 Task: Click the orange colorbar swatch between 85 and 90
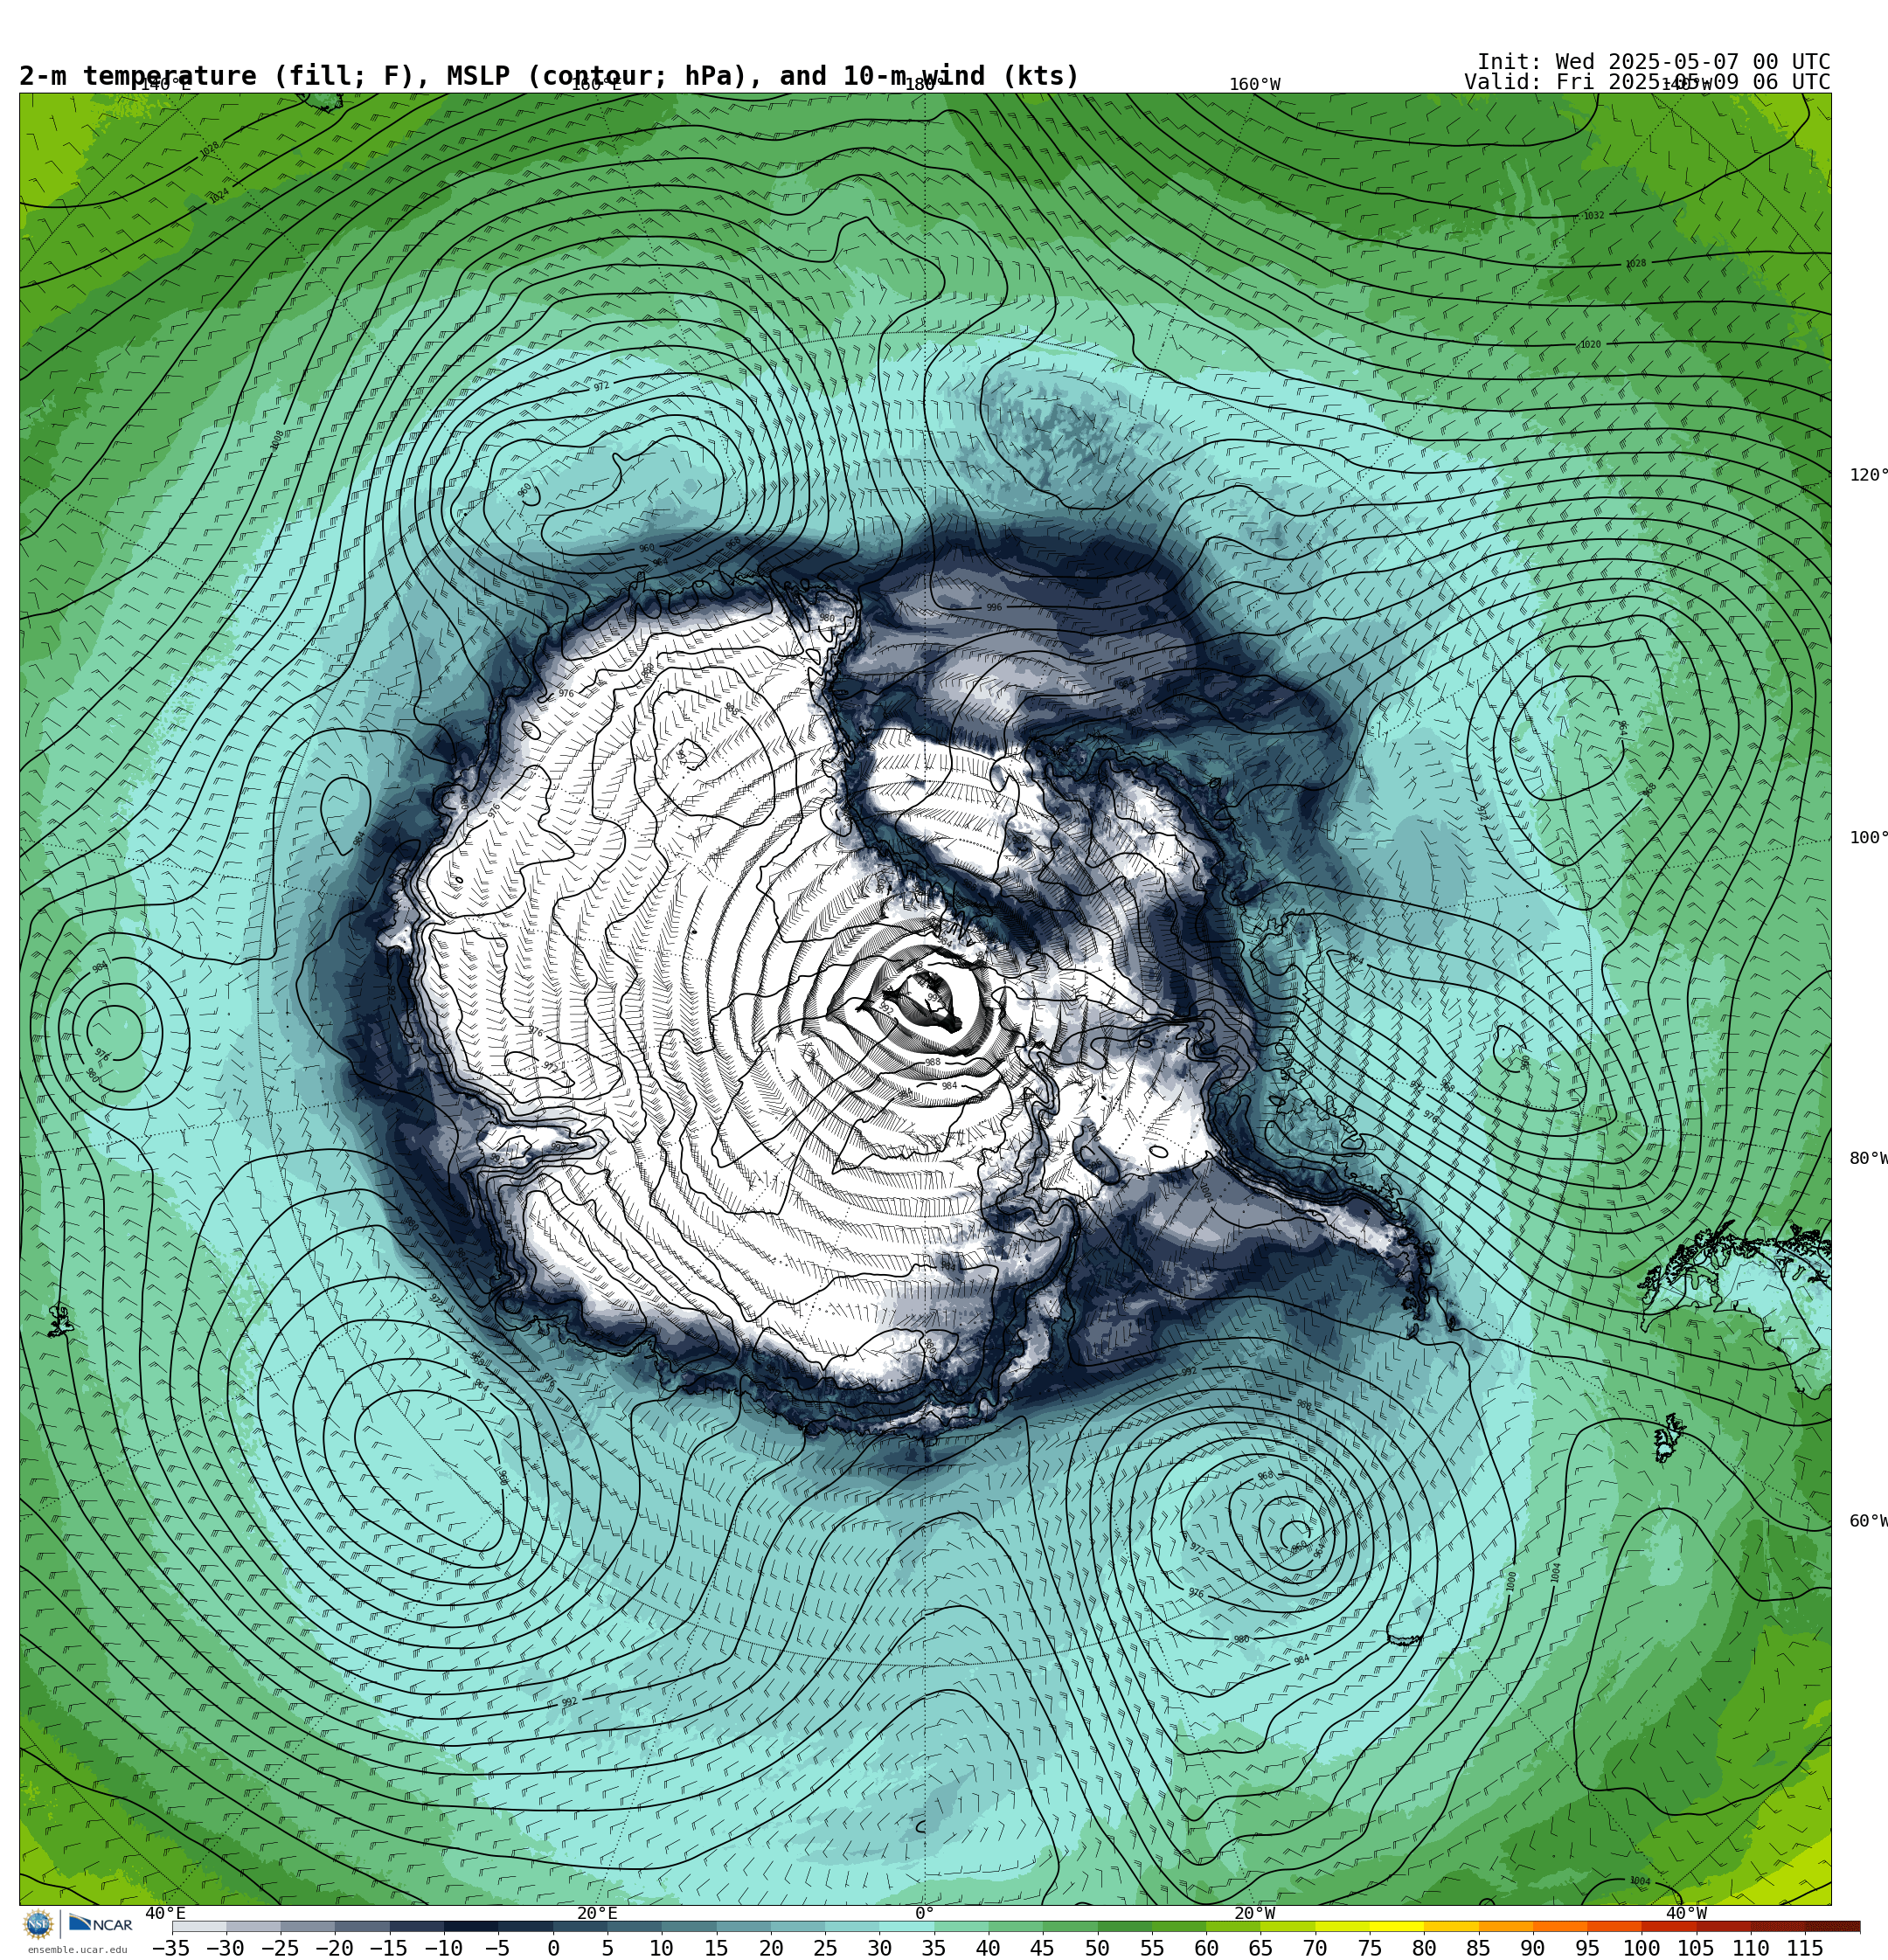coord(1505,1926)
